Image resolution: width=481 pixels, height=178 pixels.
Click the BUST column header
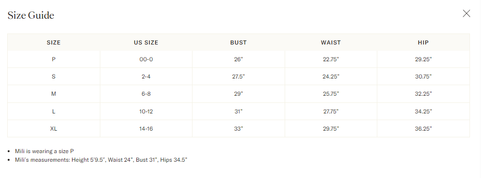pos(239,43)
